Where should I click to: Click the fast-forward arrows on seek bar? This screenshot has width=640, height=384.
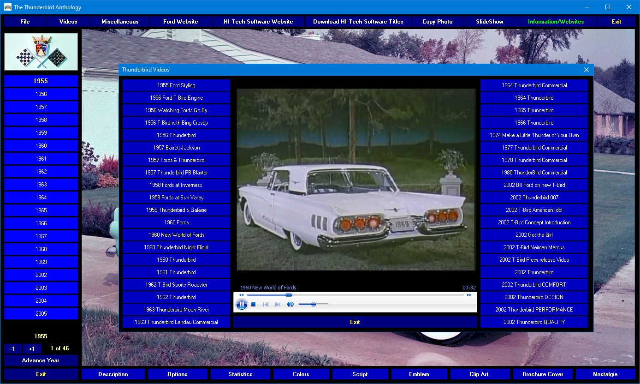pyautogui.click(x=469, y=294)
